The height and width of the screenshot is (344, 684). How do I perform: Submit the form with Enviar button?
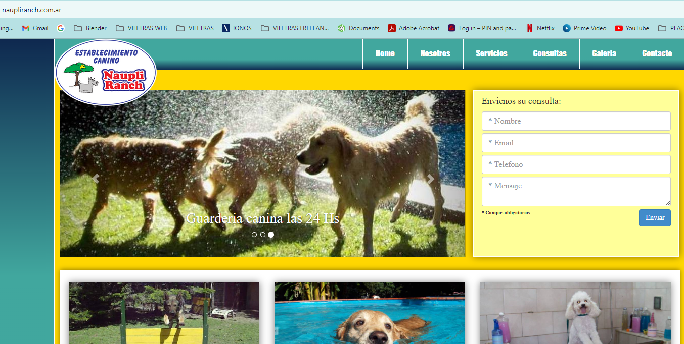pos(655,218)
